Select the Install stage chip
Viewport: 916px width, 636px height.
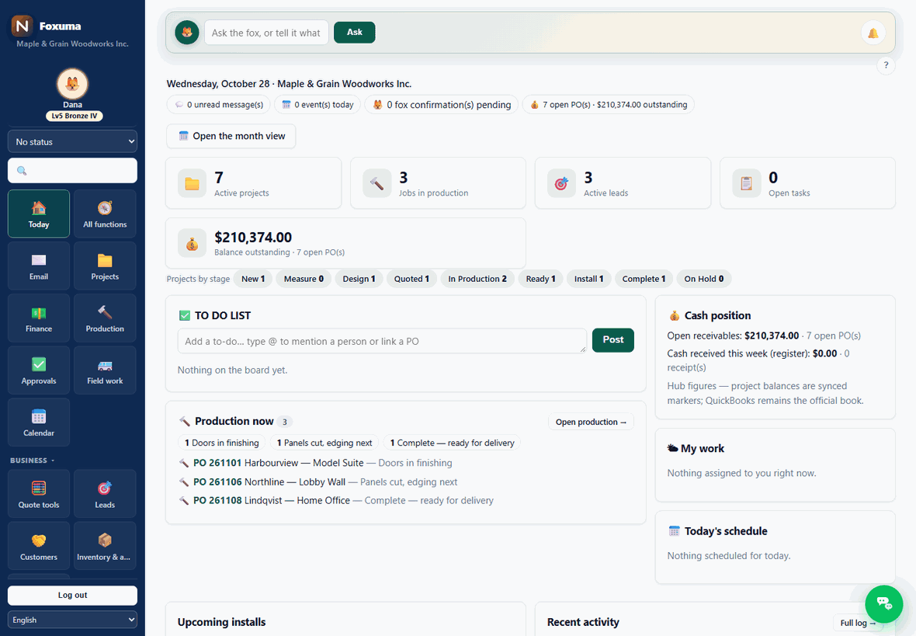tap(588, 279)
